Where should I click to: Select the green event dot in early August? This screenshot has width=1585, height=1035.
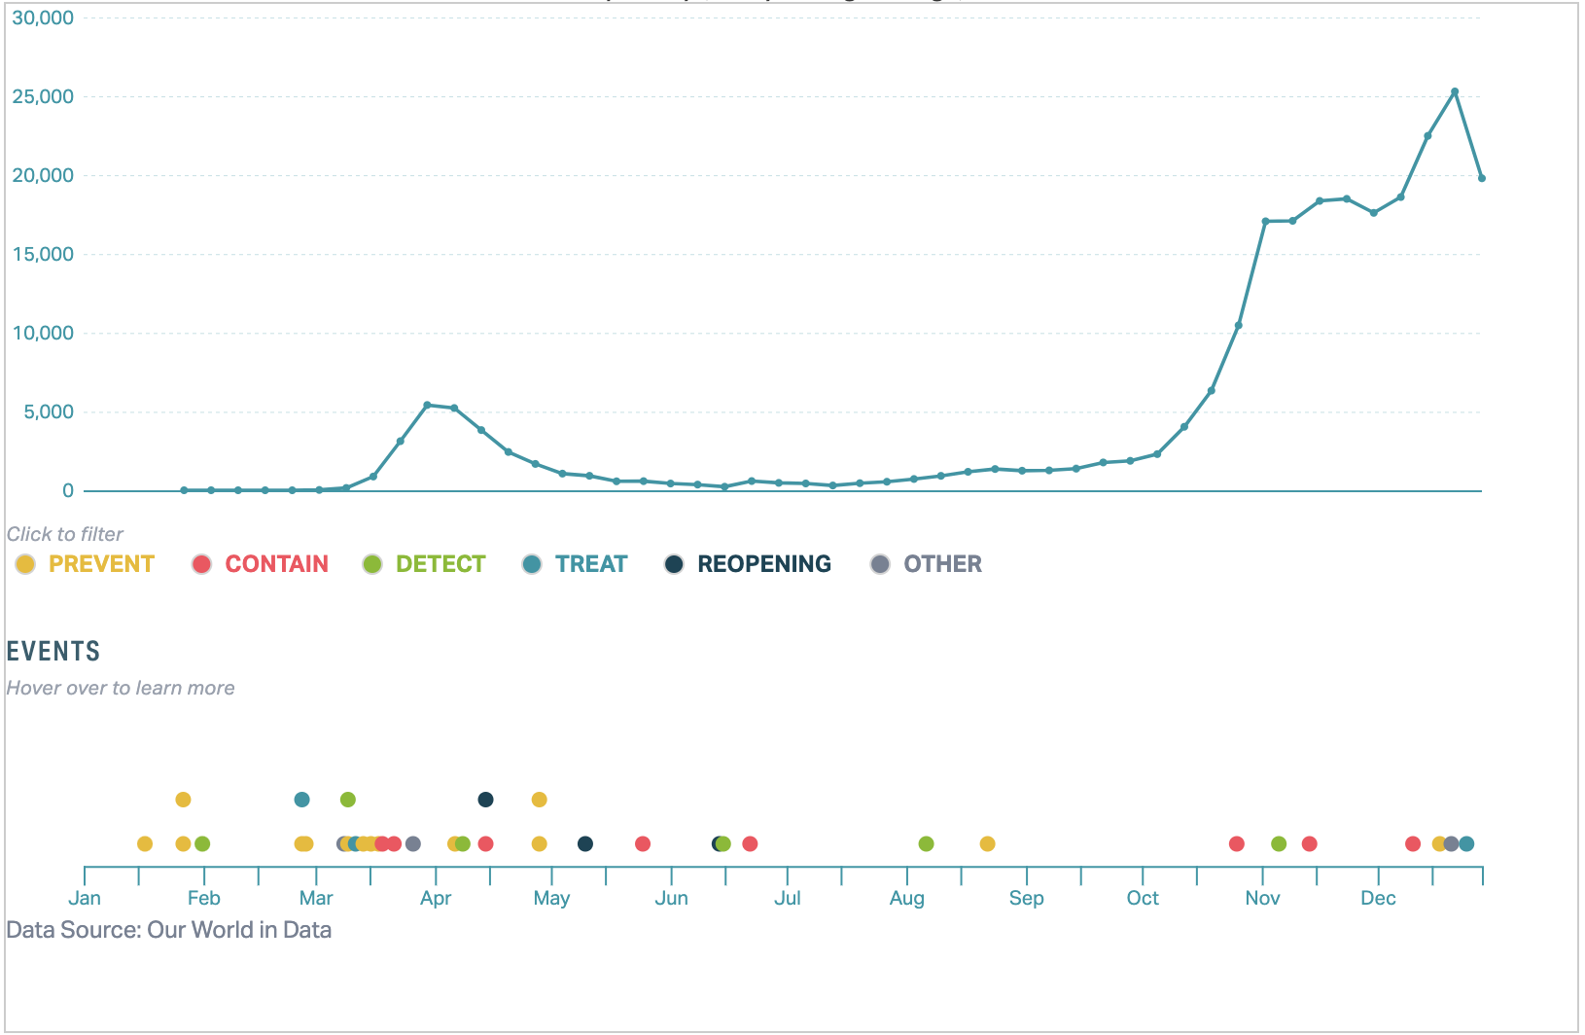tap(927, 843)
